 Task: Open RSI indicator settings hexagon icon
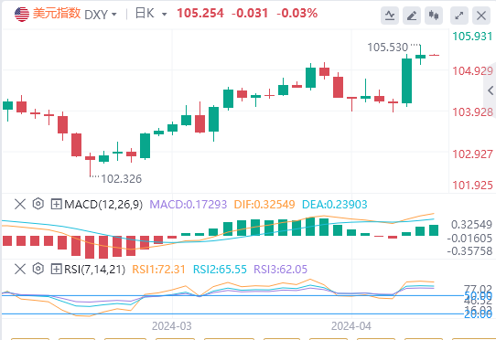pos(38,269)
